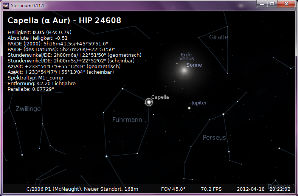Click the Fuhrmann label in the sky

127,120
